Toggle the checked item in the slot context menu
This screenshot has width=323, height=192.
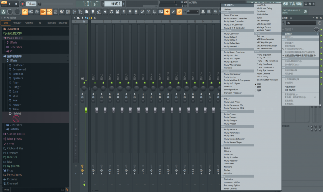300,56
